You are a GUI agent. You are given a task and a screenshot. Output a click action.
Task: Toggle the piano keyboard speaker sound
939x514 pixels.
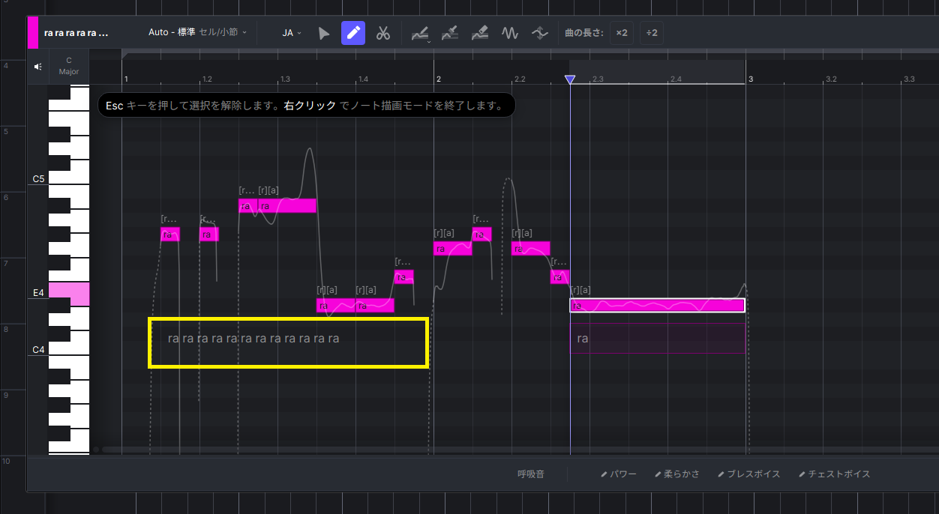tap(38, 66)
